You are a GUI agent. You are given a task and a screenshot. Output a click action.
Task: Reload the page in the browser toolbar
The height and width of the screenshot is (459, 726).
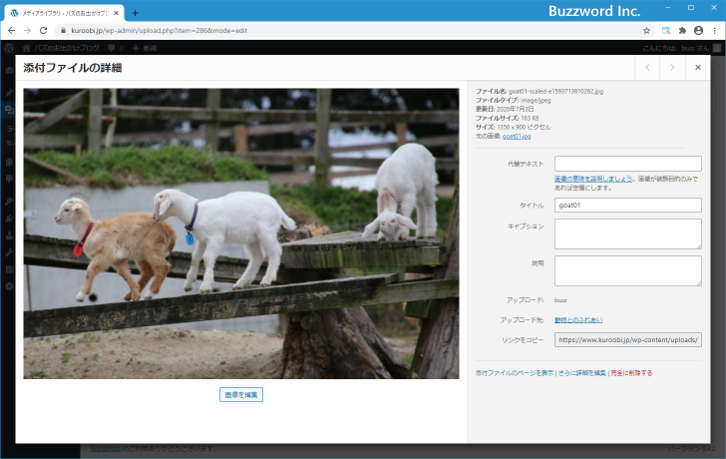tap(43, 31)
